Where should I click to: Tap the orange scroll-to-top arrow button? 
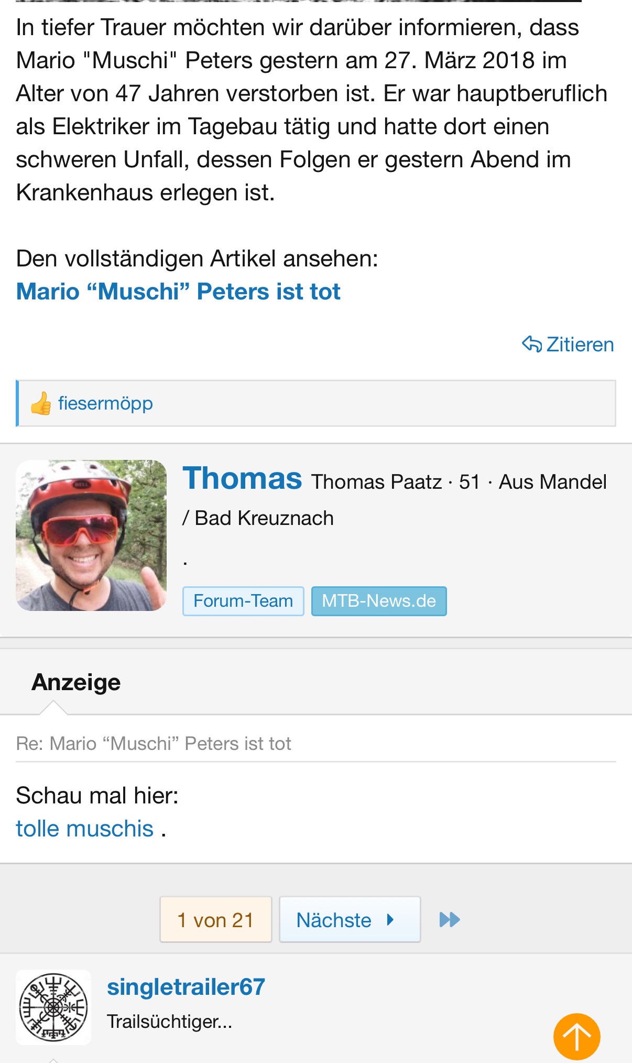coord(576,1036)
